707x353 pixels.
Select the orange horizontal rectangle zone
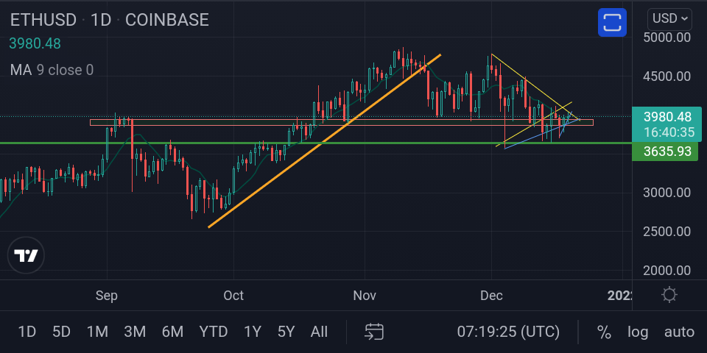pyautogui.click(x=341, y=123)
